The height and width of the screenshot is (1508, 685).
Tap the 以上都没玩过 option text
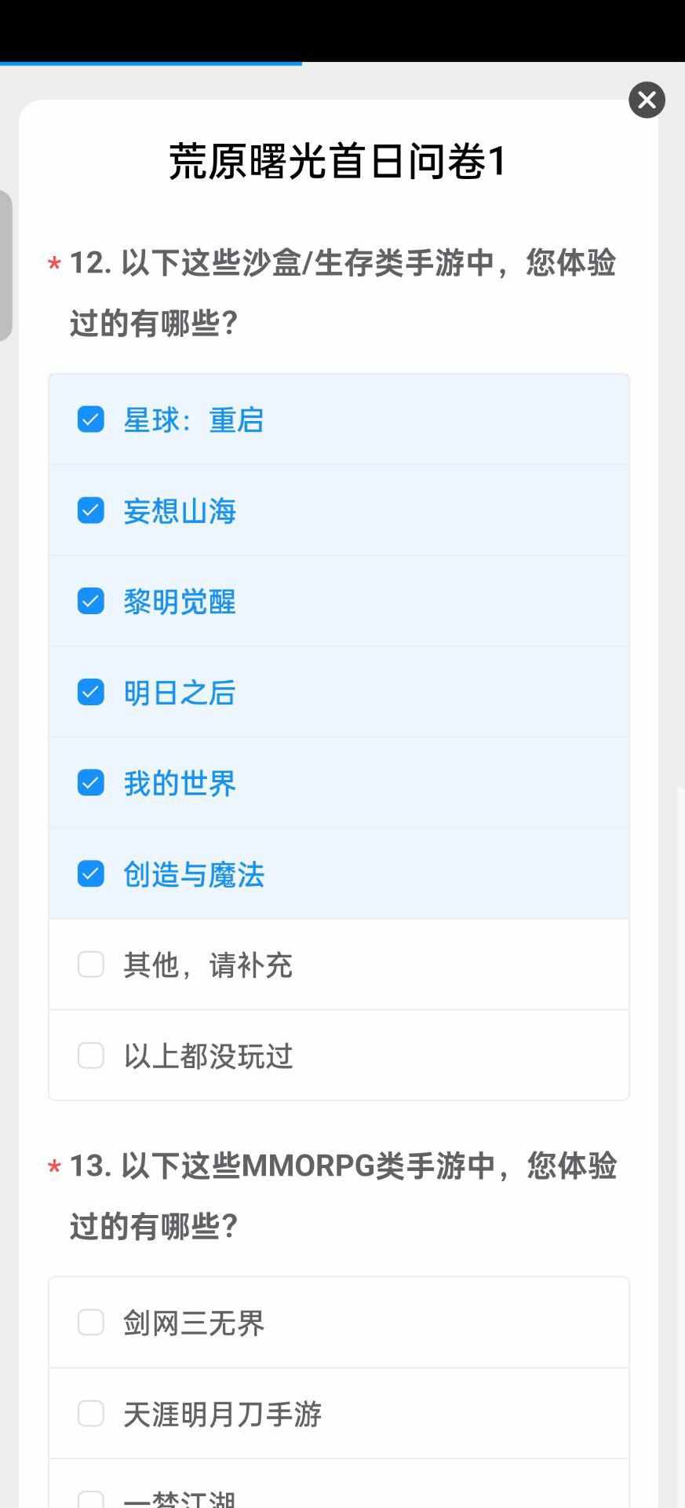click(x=208, y=1056)
